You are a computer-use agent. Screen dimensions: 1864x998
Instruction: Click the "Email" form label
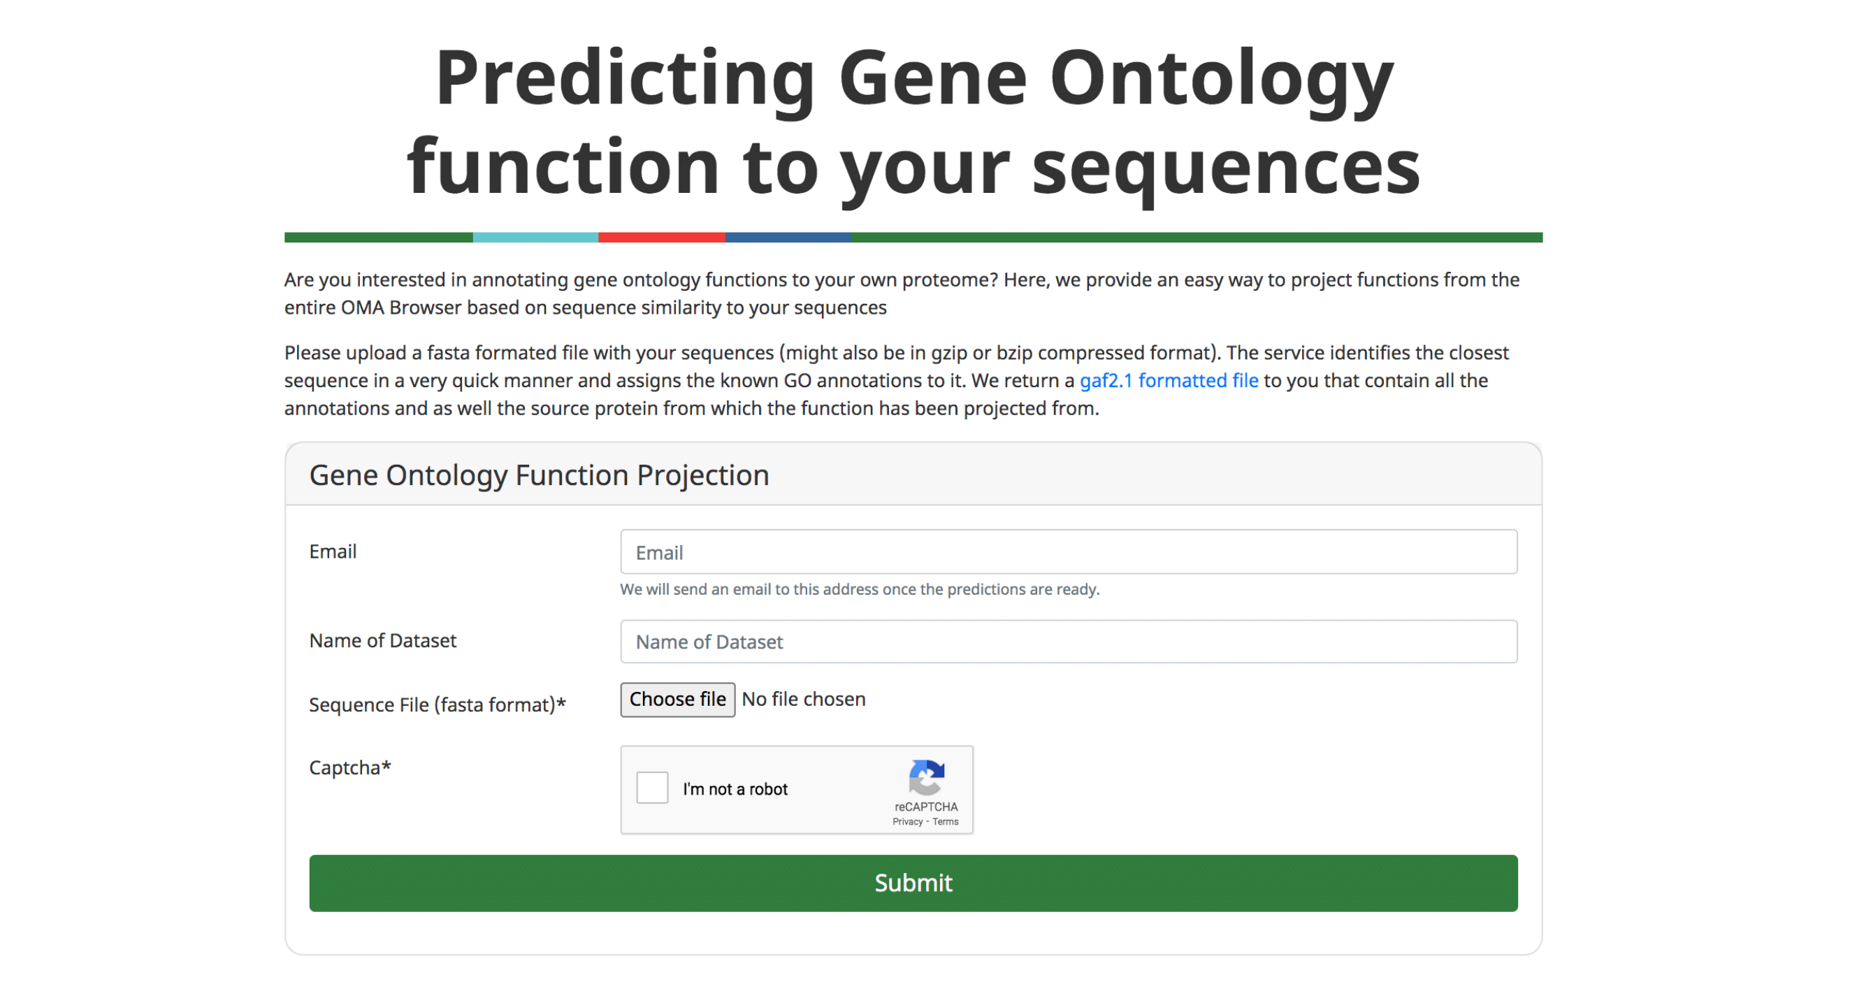click(x=333, y=551)
